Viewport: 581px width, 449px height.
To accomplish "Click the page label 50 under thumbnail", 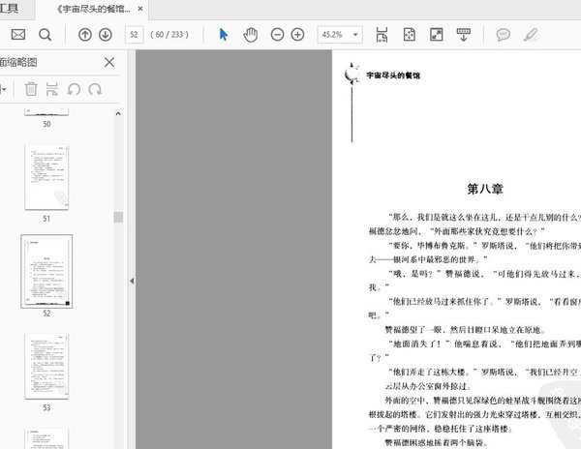I will click(46, 124).
